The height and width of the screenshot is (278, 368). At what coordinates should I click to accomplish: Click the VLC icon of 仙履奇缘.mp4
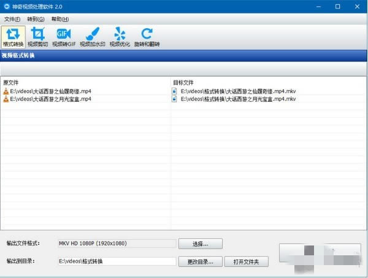tap(6, 91)
